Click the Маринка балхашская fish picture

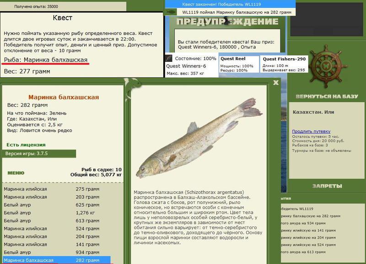pyautogui.click(x=199, y=138)
